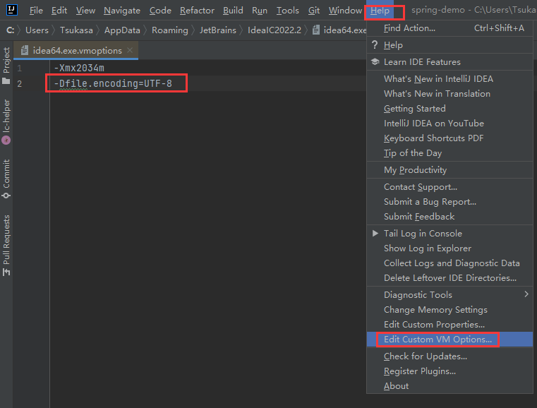Choose What's New in Translation
The width and height of the screenshot is (537, 408).
pos(449,93)
